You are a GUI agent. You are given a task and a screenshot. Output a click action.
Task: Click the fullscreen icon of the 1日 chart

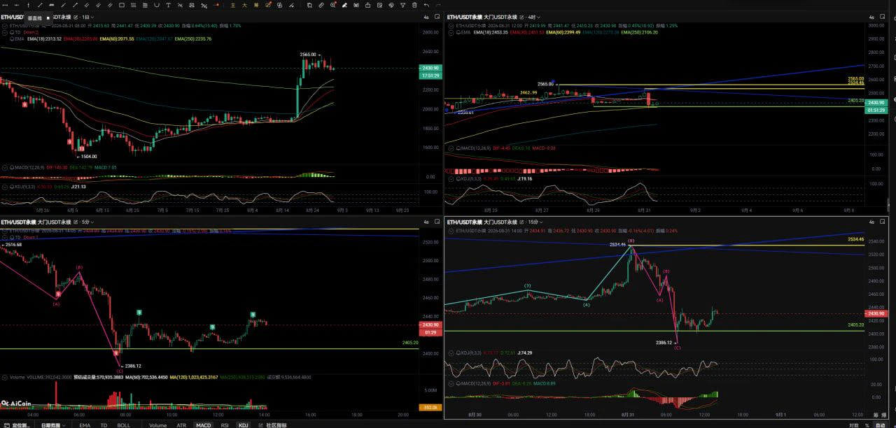[437, 16]
